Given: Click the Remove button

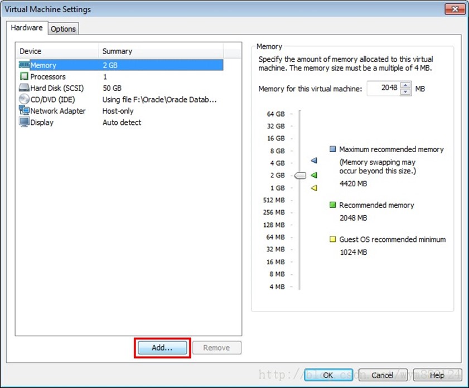Looking at the screenshot, I should pyautogui.click(x=216, y=348).
